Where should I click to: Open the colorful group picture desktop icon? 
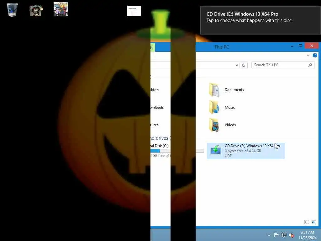click(61, 9)
